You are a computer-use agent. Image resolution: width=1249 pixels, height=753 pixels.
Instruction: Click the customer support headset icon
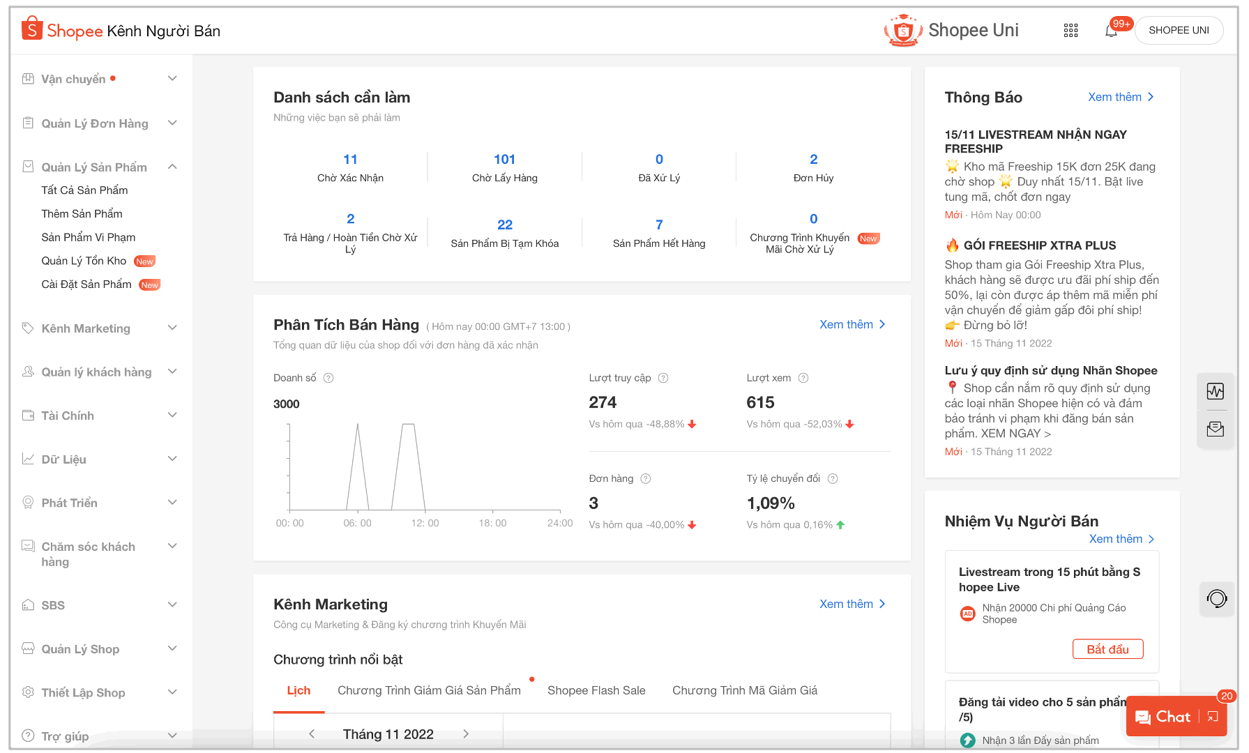pos(1216,598)
